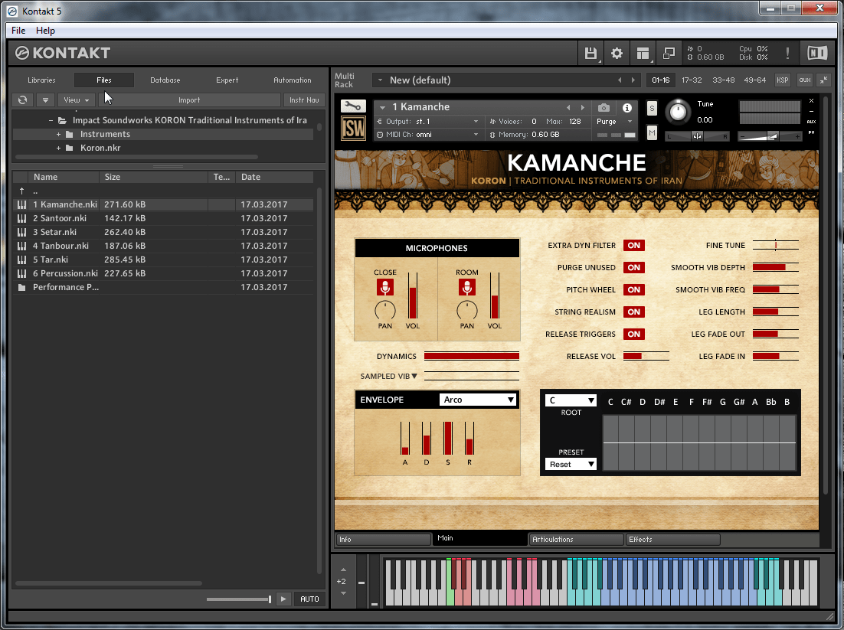
Task: Toggle minimized view icon in header
Action: (x=669, y=54)
